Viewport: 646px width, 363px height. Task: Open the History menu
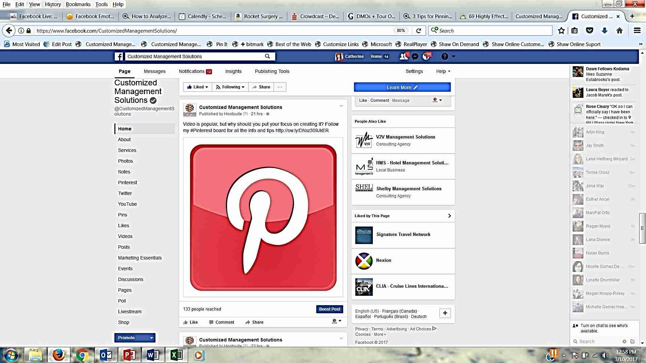tap(53, 4)
